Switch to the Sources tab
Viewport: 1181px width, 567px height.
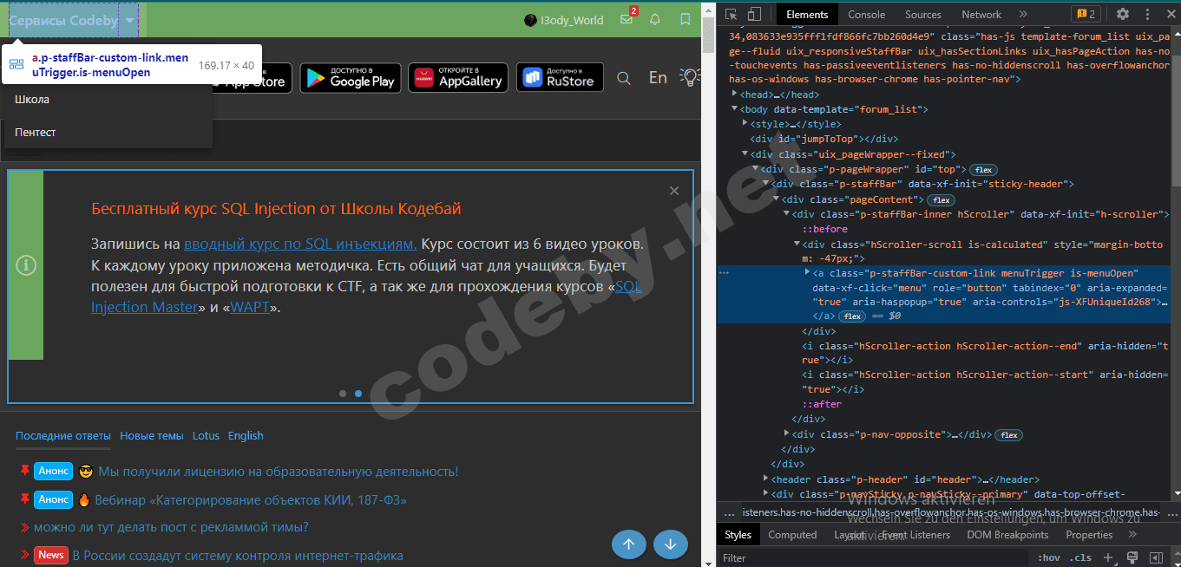pyautogui.click(x=922, y=14)
